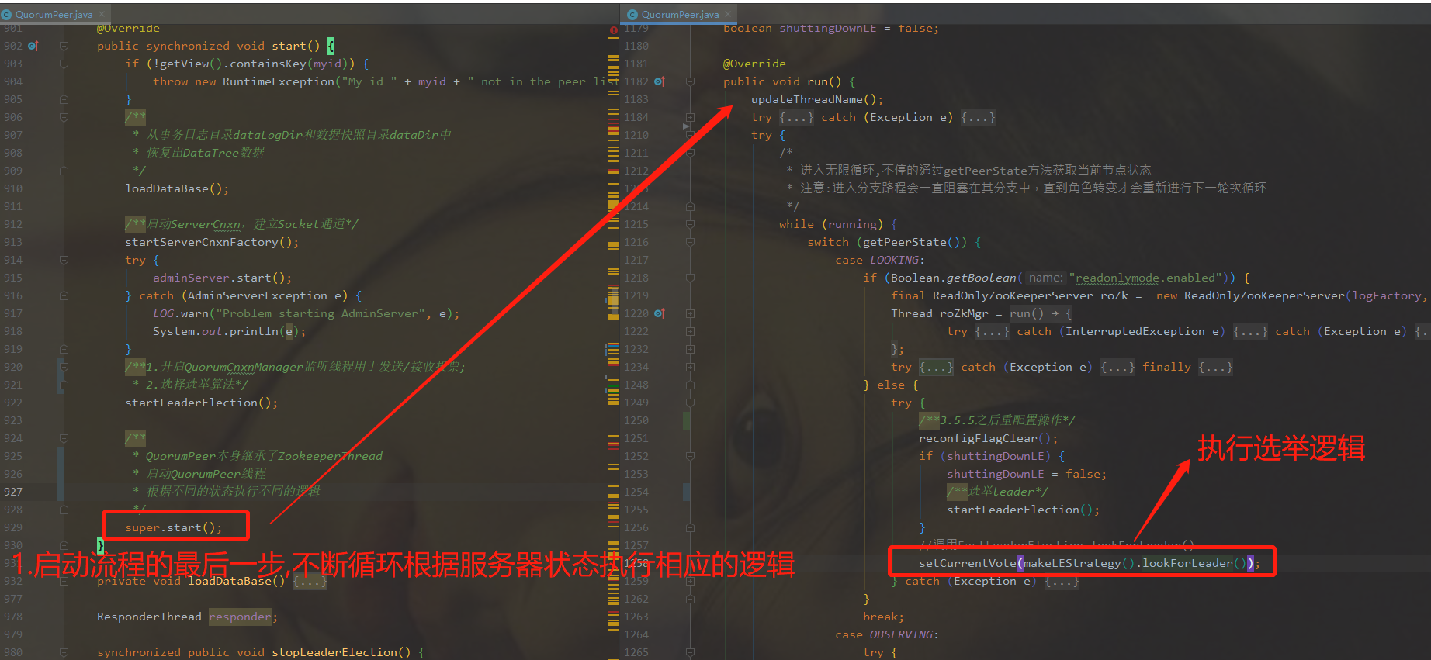This screenshot has height=660, width=1431.
Task: Click the getPeerState() call in switch
Action: (x=911, y=242)
